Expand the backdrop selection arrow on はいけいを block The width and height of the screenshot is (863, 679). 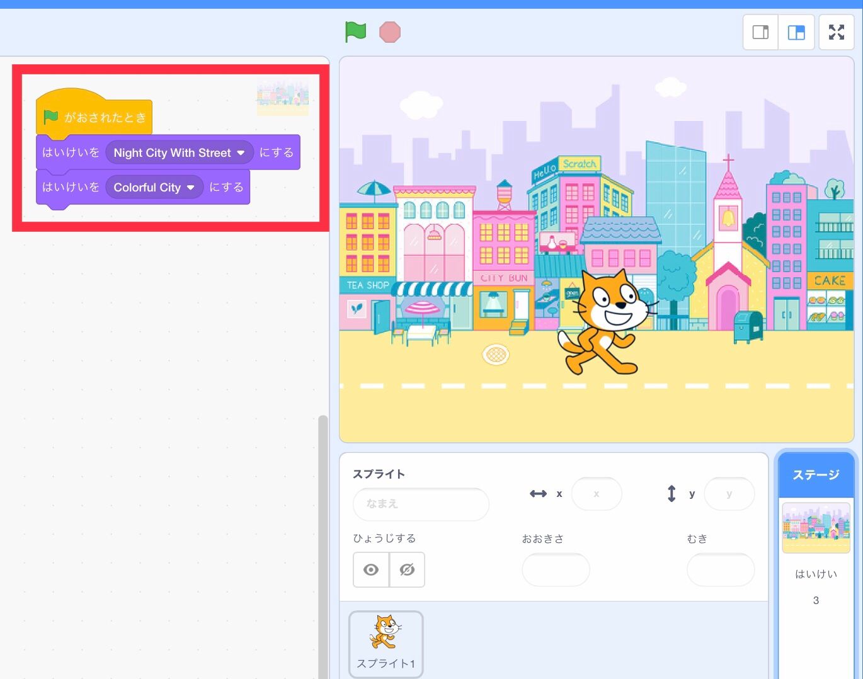point(242,152)
